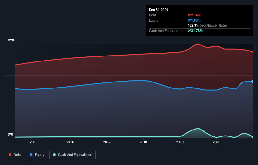Click the teal Cash data point at chart end
258x165 pixels.
[x=253, y=137]
